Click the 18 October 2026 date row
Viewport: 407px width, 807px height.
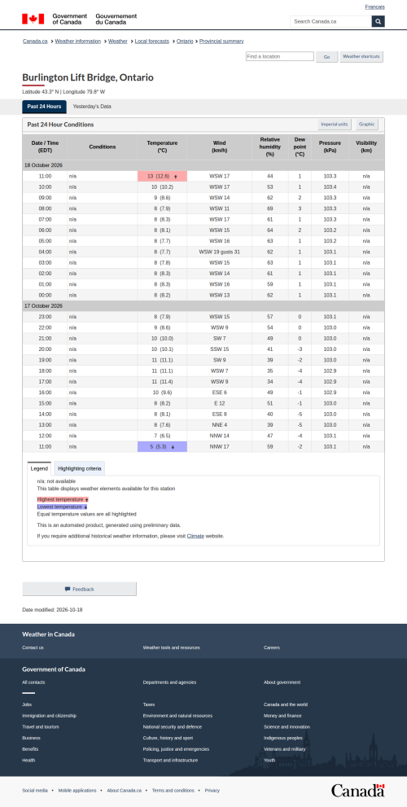[203, 165]
